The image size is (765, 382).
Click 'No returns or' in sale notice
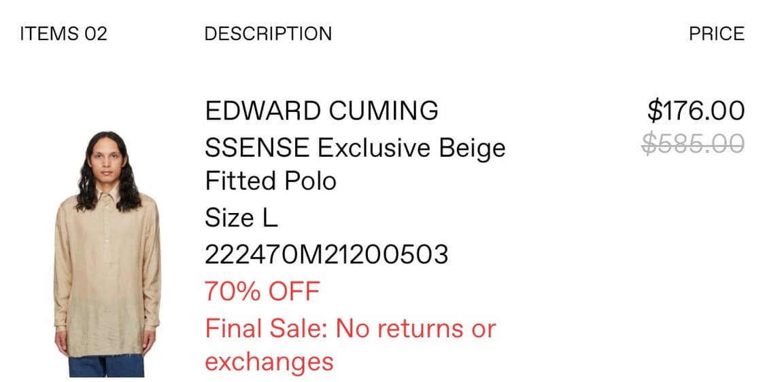click(417, 328)
